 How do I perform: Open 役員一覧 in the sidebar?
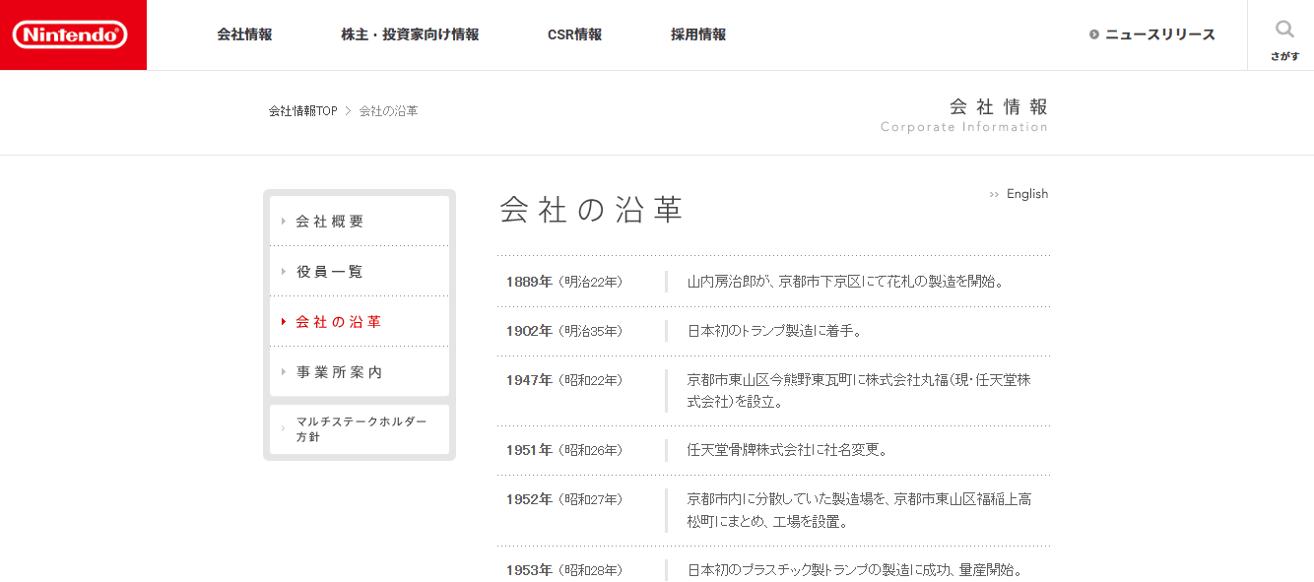(330, 272)
